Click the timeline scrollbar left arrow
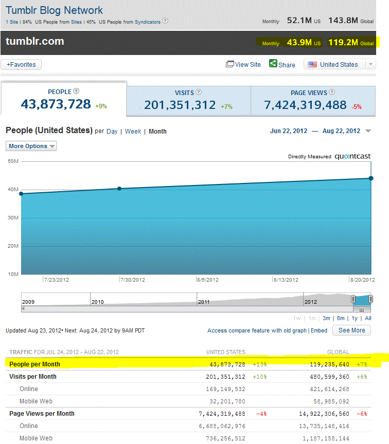The image size is (389, 444). (x=23, y=309)
